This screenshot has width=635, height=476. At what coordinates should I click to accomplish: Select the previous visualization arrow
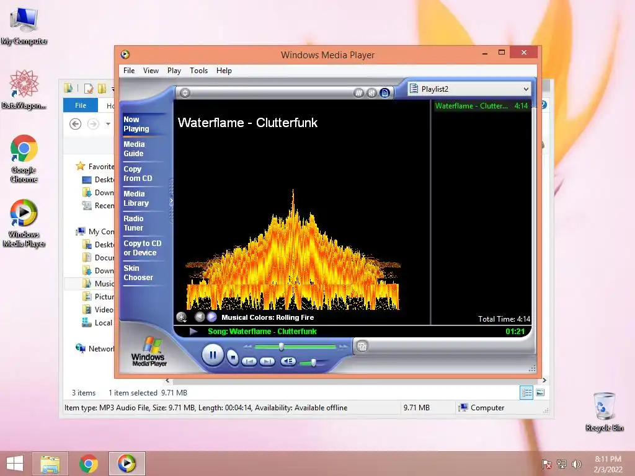pyautogui.click(x=199, y=317)
